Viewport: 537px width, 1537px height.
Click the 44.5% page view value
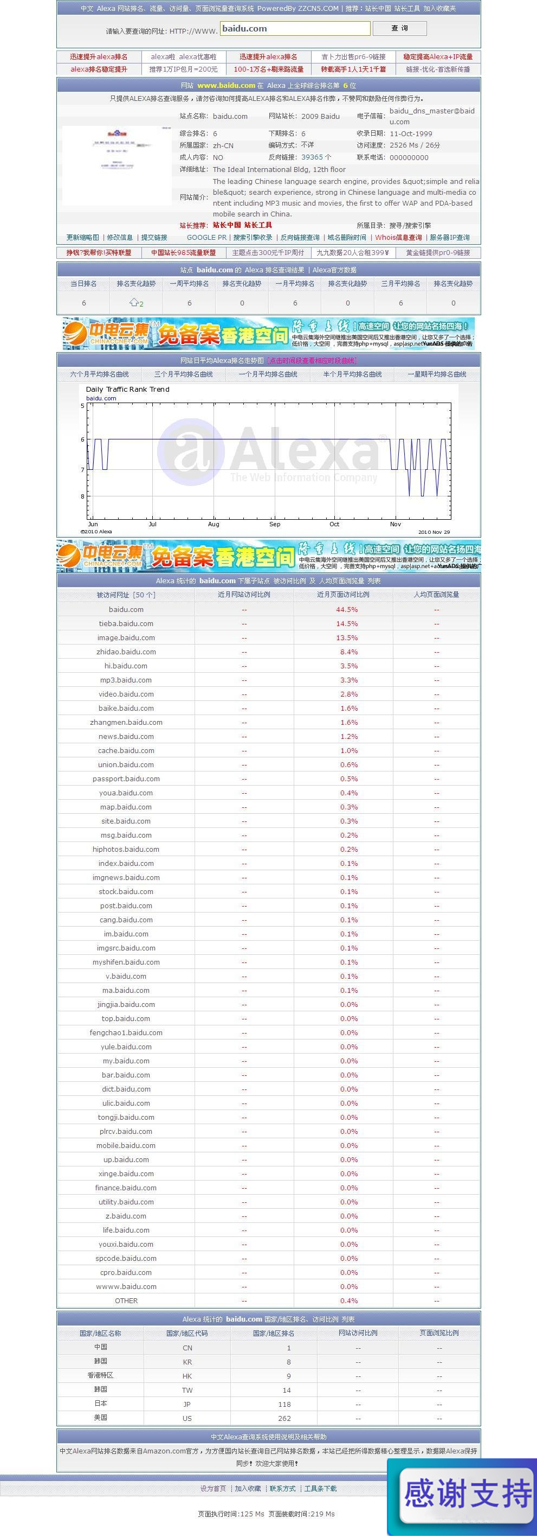347,610
